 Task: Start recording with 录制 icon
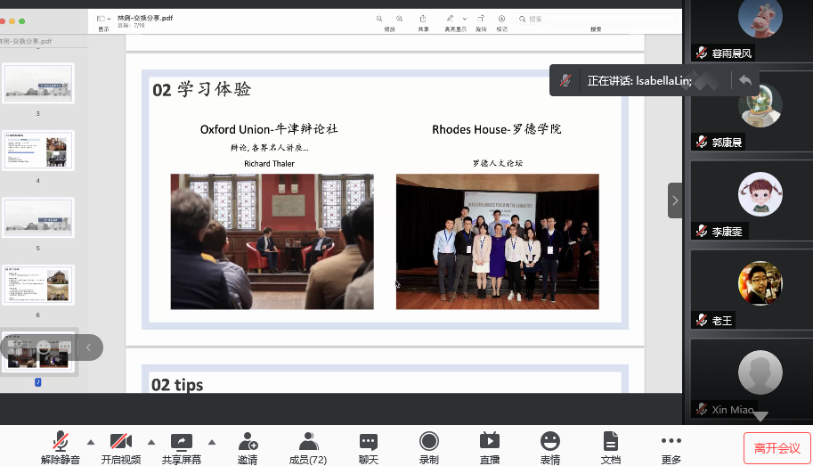[x=429, y=443]
